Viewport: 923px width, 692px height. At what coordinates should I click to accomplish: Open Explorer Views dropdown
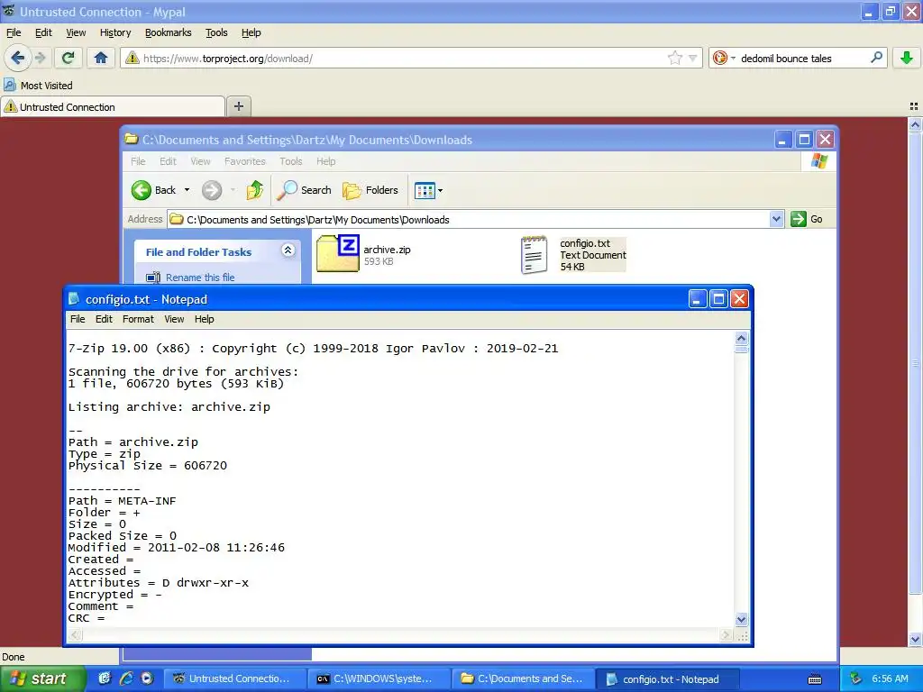(428, 190)
